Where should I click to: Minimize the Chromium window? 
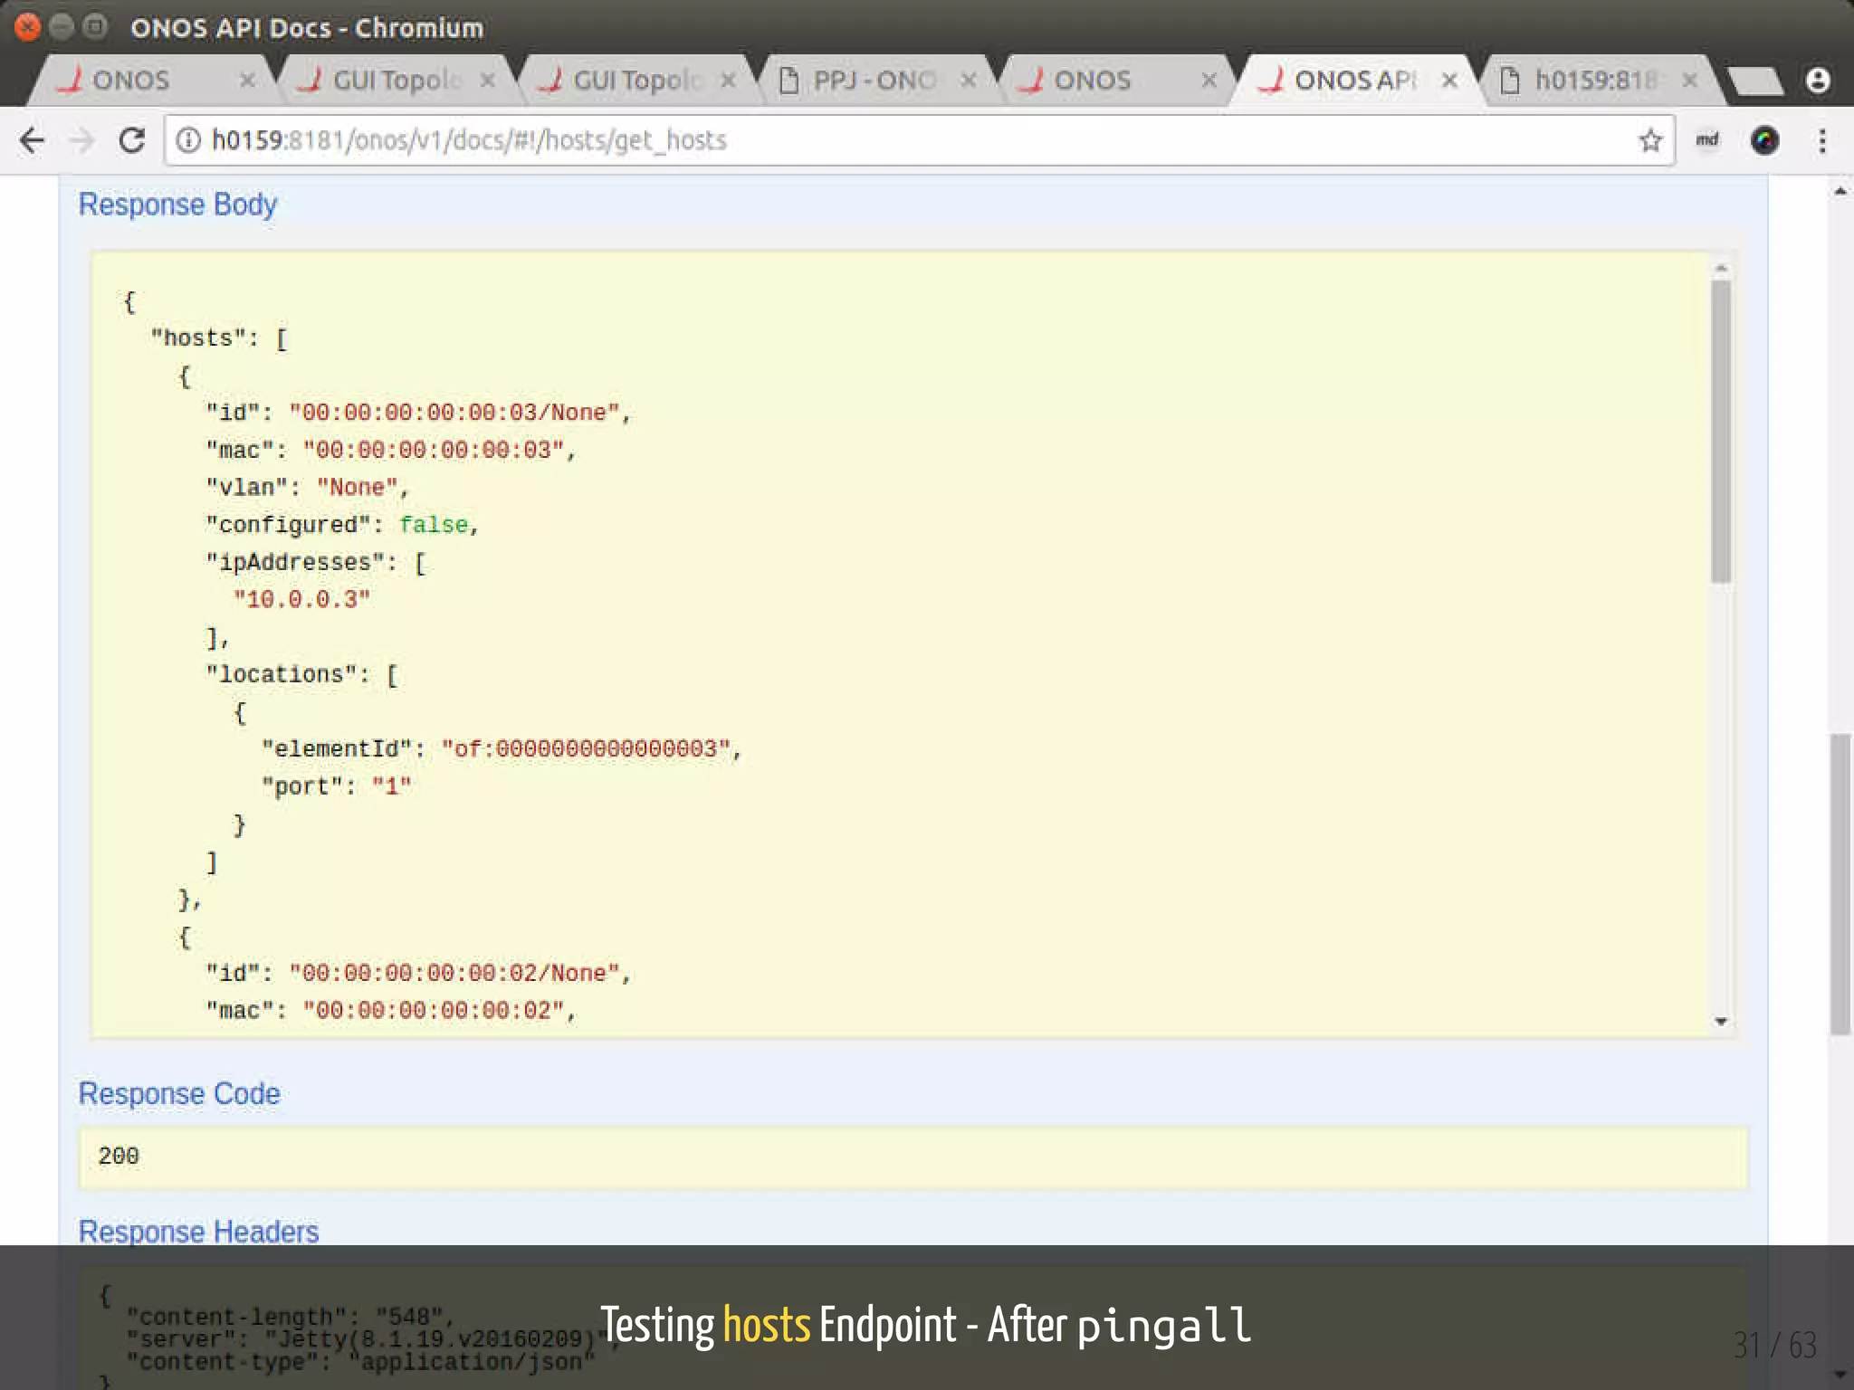point(62,27)
